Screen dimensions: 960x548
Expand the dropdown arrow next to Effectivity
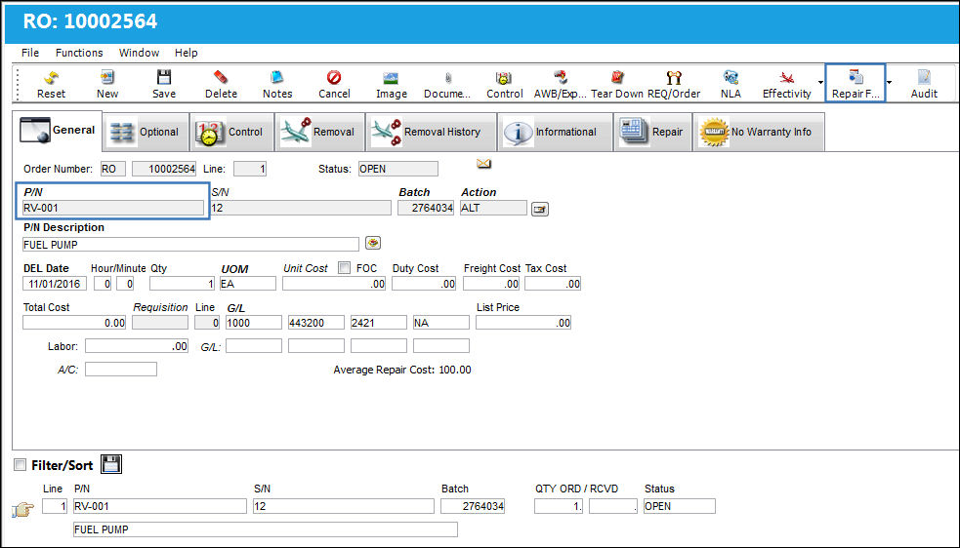820,82
